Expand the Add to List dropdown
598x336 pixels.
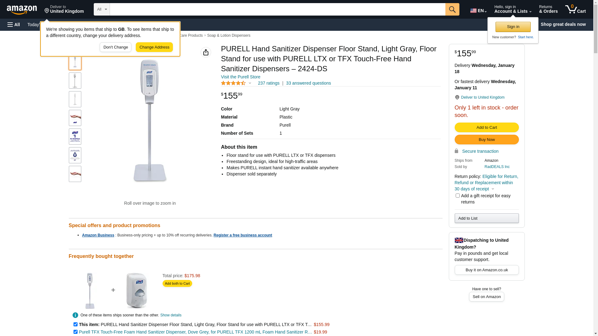486,218
